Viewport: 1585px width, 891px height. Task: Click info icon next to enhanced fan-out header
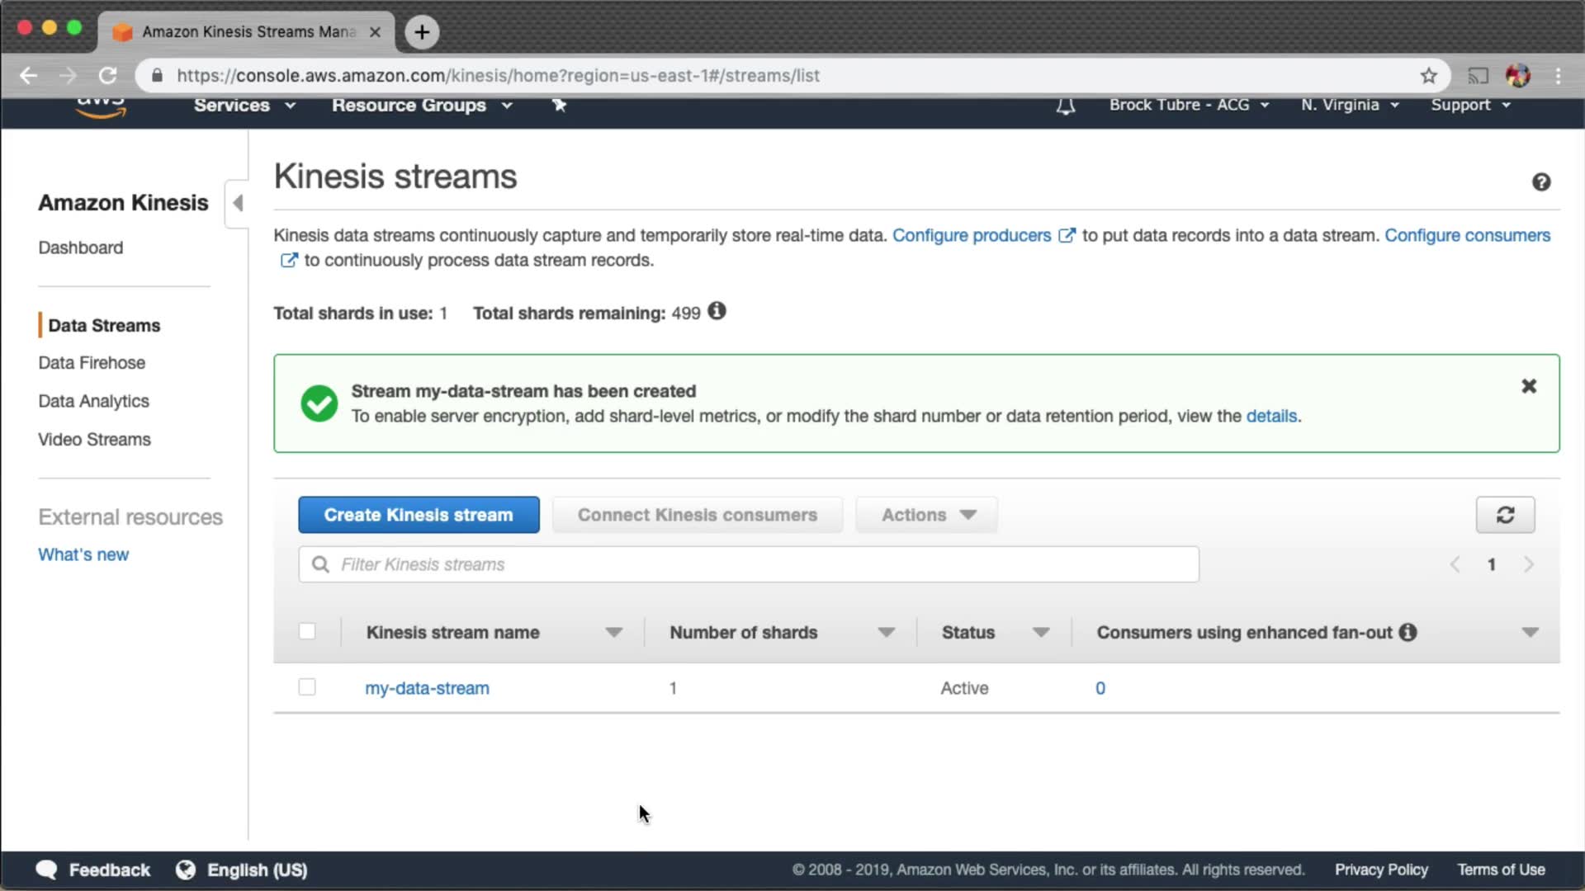(1408, 632)
